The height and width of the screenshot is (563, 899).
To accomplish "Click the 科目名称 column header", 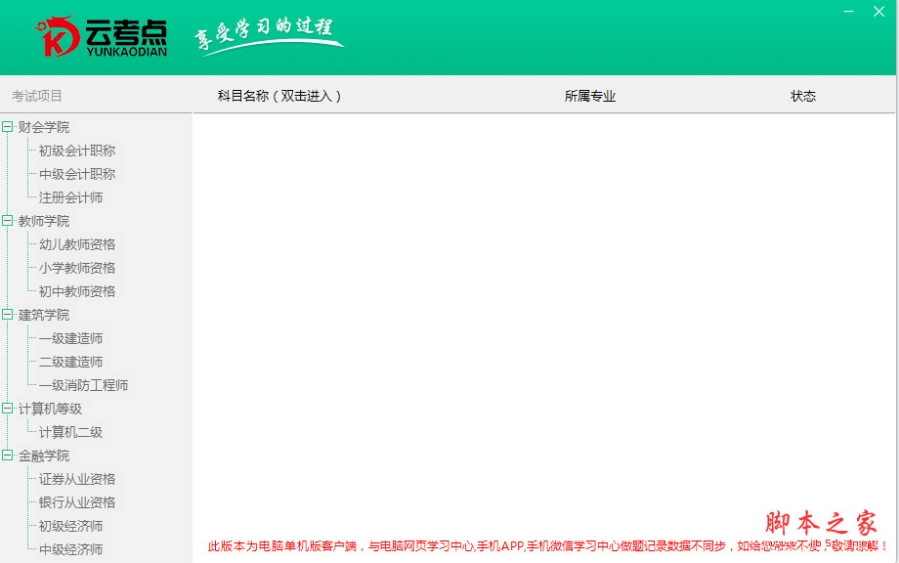I will (x=279, y=96).
